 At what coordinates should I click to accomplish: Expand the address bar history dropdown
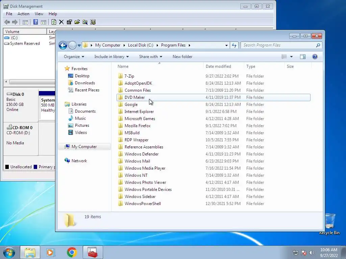pyautogui.click(x=226, y=46)
